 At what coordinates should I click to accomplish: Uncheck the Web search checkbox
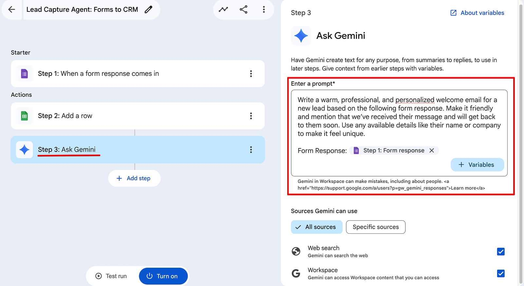(x=501, y=251)
